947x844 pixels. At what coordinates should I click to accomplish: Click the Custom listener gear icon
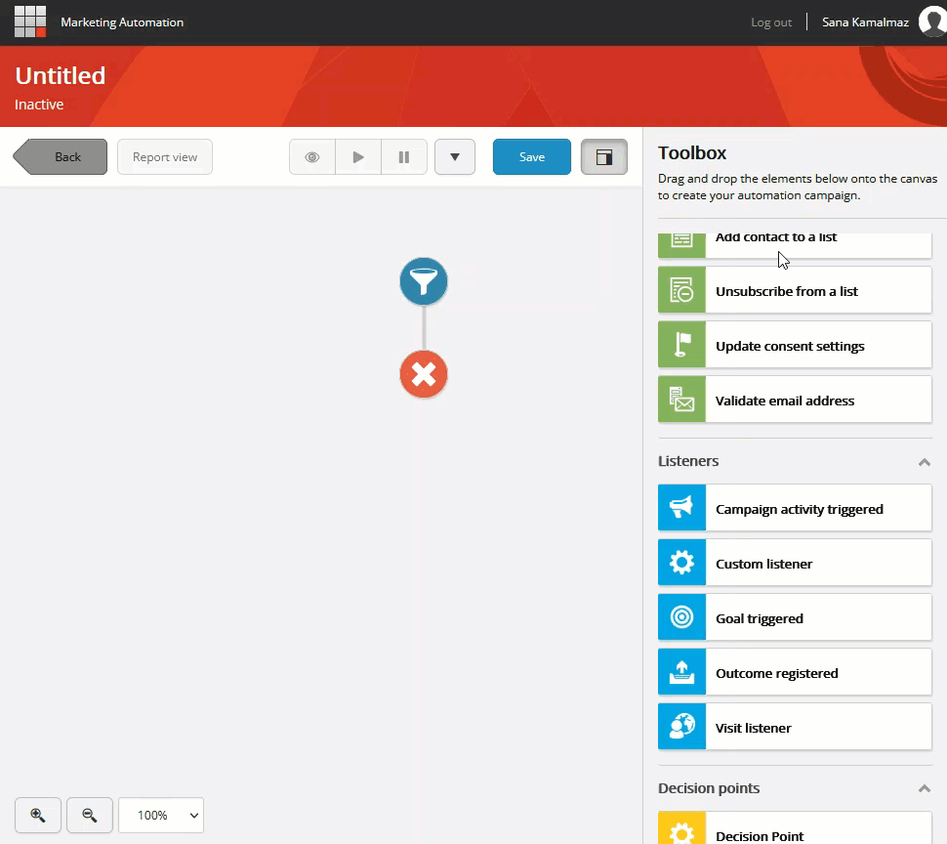click(681, 563)
